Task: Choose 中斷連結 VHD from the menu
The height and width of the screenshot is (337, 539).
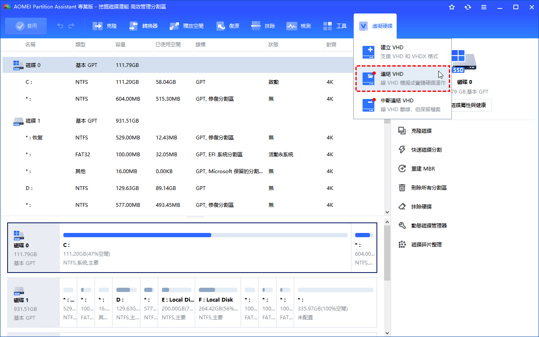Action: 403,105
